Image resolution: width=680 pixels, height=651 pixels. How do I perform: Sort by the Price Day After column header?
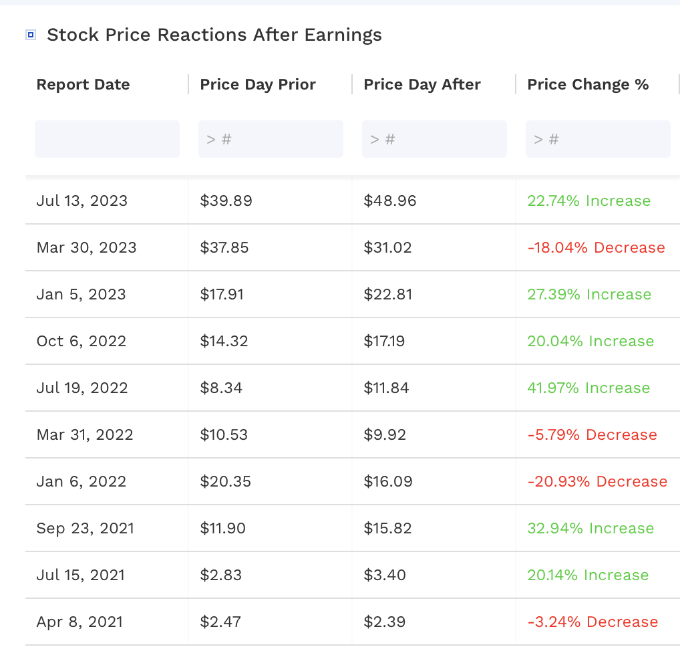click(421, 85)
